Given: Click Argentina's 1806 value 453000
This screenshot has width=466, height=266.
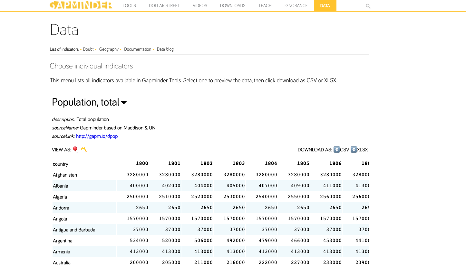Looking at the screenshot, I should (333, 240).
